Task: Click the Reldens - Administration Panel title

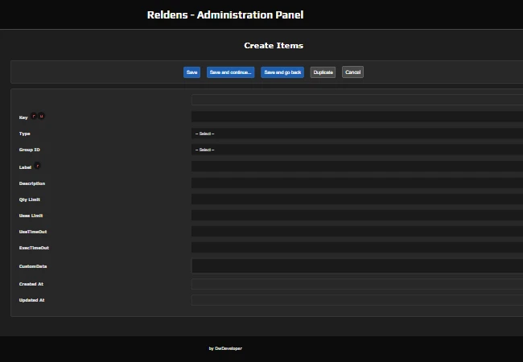Action: coord(225,15)
